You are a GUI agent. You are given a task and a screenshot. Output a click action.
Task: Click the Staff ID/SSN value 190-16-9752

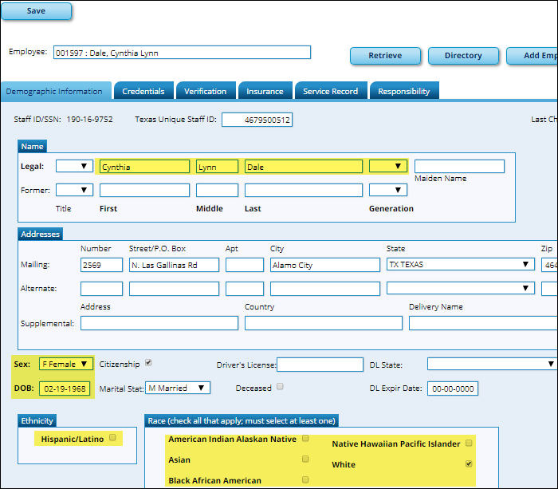click(89, 120)
